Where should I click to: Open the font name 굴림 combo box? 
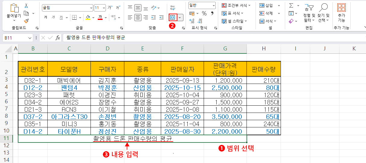[67, 8]
